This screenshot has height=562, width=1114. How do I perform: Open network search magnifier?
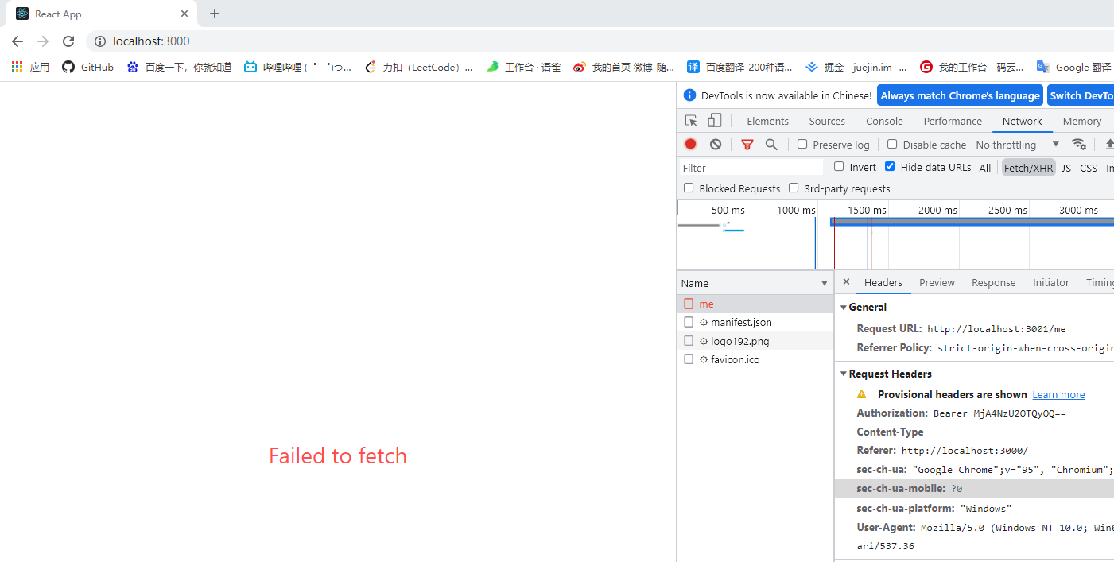(x=771, y=144)
